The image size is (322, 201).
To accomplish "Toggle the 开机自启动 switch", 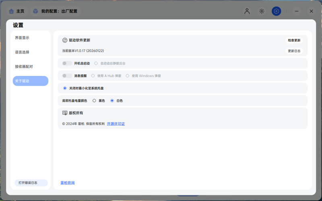I will (67, 63).
